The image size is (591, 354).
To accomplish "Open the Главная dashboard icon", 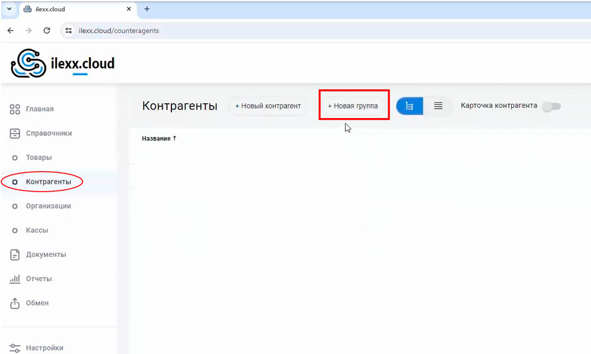I will [x=15, y=109].
